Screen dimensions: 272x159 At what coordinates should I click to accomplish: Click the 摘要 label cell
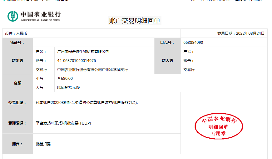(17, 144)
